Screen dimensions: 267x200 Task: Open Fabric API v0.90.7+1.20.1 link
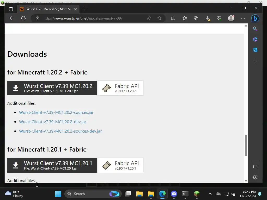click(x=121, y=165)
